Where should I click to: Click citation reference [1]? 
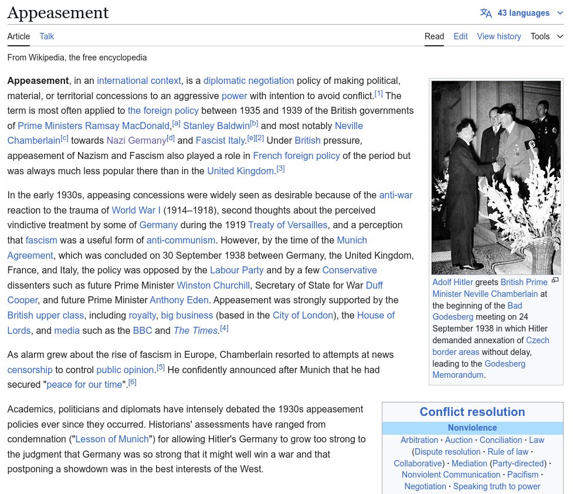378,94
